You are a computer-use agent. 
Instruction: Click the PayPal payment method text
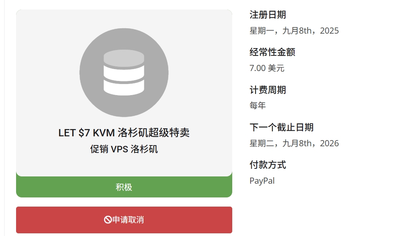(262, 181)
